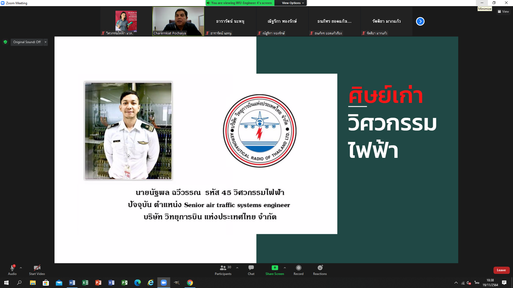This screenshot has width=513, height=288.
Task: Toggle Original Sound: Off button
Action: click(x=27, y=42)
